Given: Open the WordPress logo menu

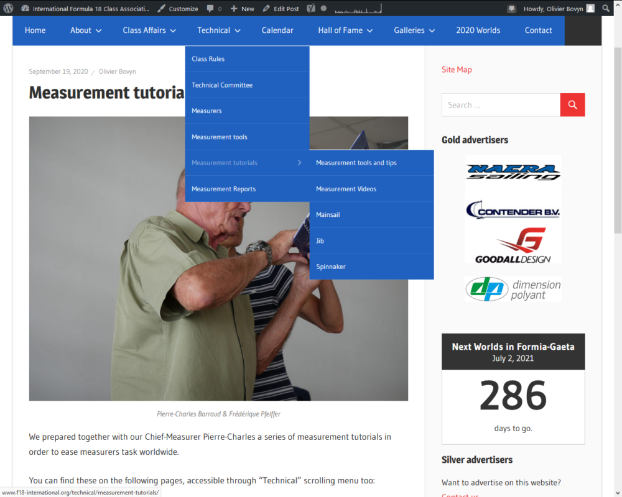Looking at the screenshot, I should (x=8, y=8).
